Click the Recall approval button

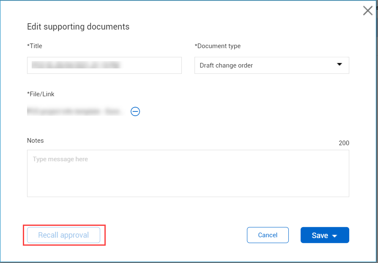[64, 235]
